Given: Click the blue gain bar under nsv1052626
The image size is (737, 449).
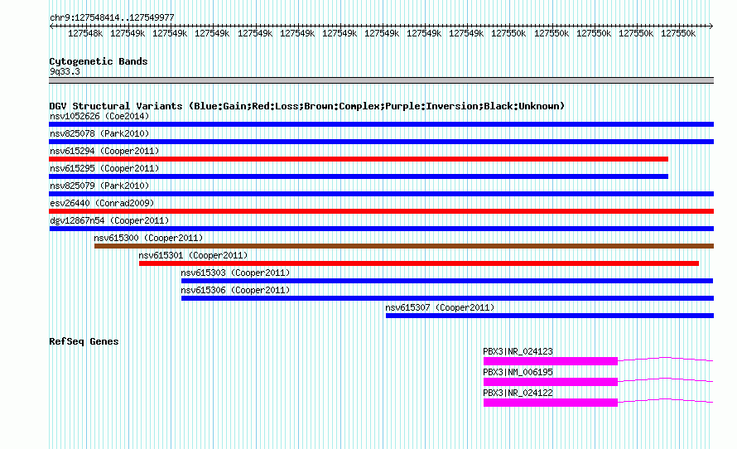Looking at the screenshot, I should 381,124.
